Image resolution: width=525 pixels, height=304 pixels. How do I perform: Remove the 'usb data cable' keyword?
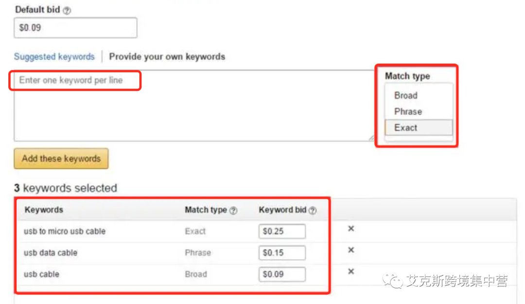351,250
